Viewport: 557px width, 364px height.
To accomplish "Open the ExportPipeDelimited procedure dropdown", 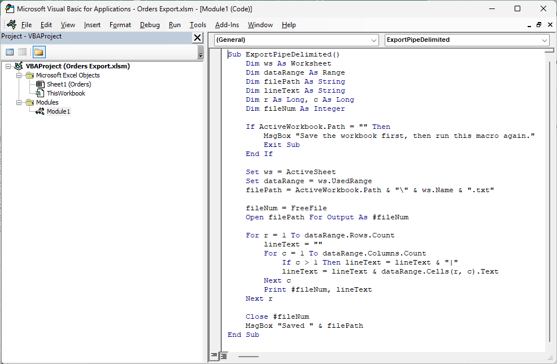I will coord(545,40).
